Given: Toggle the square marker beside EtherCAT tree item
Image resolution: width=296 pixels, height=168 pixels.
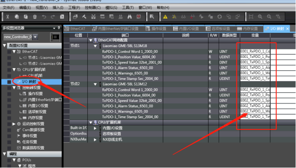Looking at the screenshot, I should 9,52.
